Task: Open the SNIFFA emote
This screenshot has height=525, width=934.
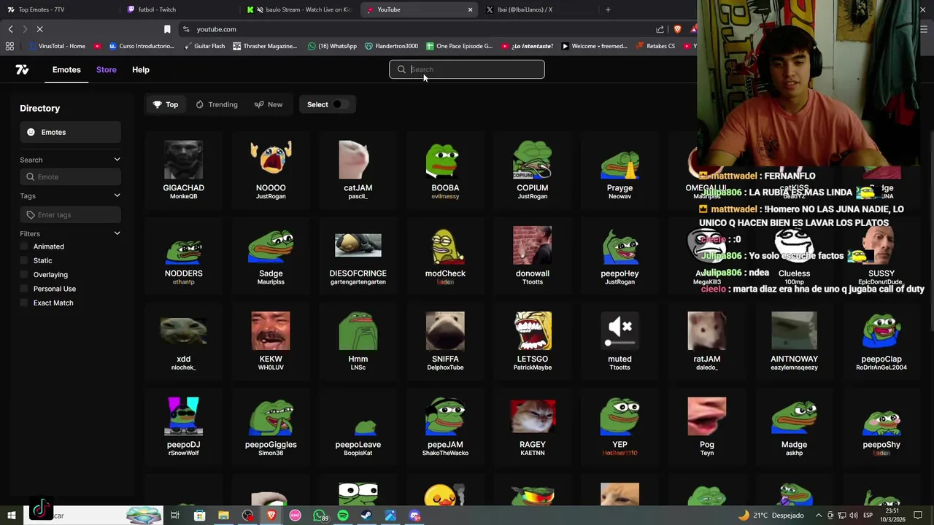Action: tap(445, 341)
